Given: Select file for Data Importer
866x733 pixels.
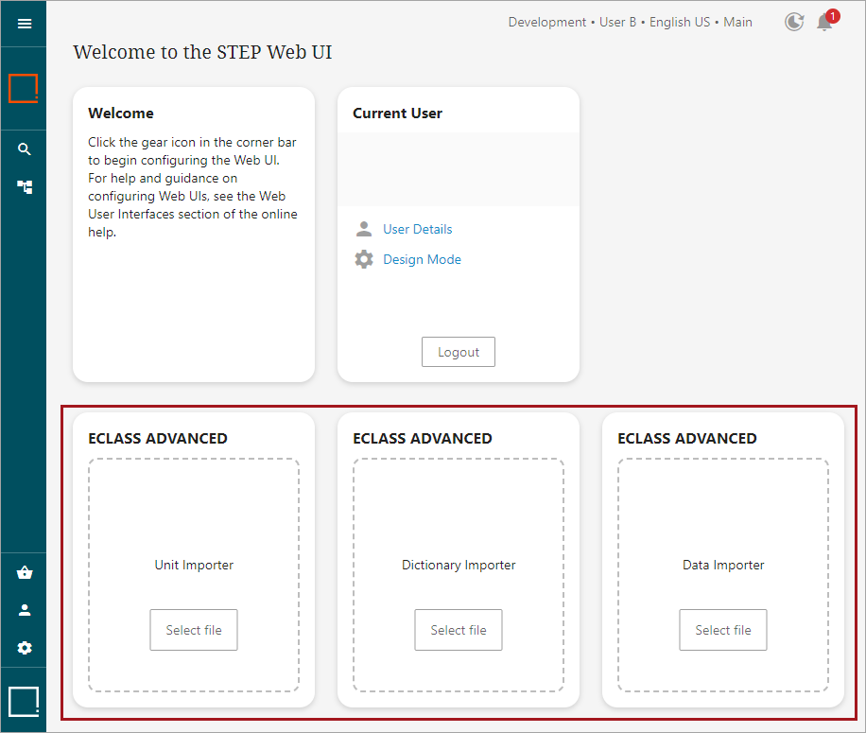Looking at the screenshot, I should pyautogui.click(x=723, y=630).
